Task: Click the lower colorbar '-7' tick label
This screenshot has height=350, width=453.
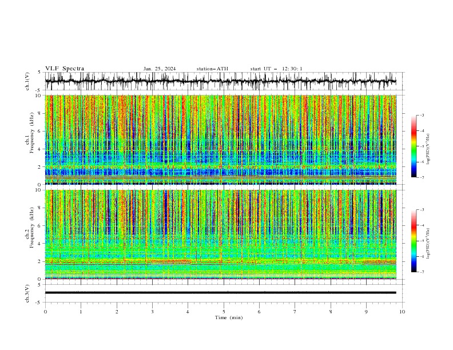Action: pos(422,272)
